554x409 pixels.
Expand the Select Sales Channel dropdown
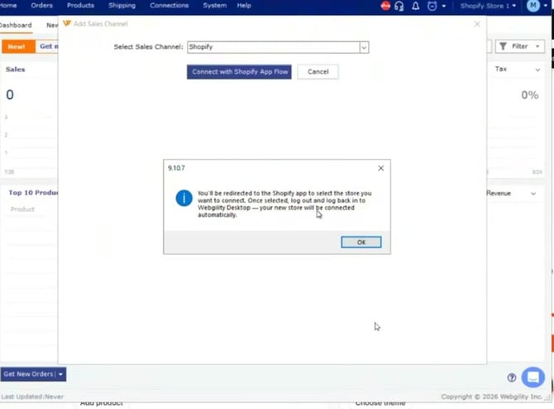[364, 47]
